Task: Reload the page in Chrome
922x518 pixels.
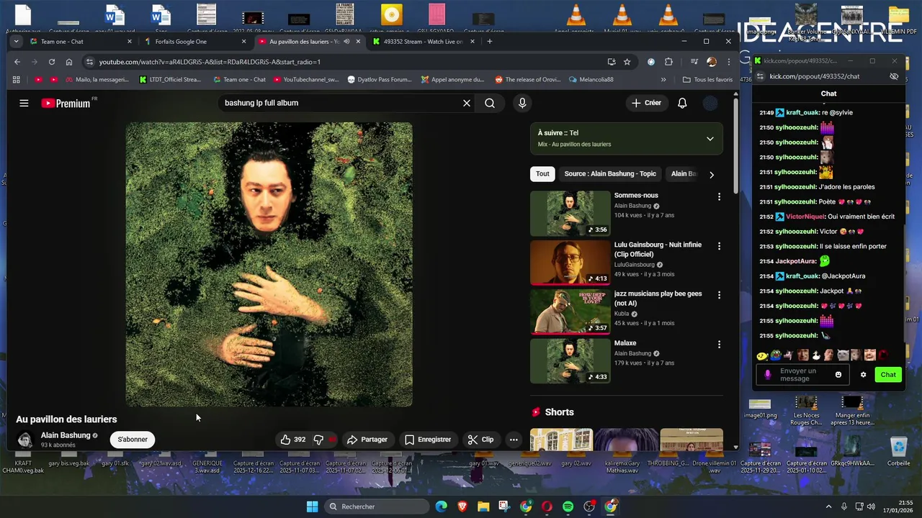Action: (x=52, y=62)
